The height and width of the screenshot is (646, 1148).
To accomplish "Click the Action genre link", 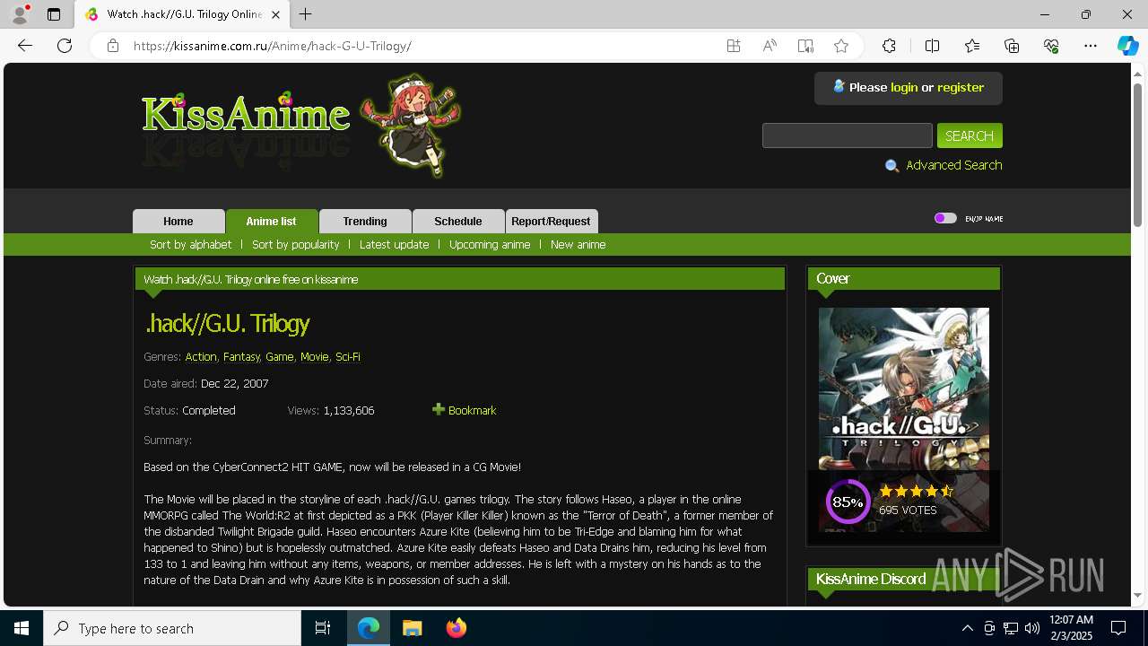I will 201,356.
